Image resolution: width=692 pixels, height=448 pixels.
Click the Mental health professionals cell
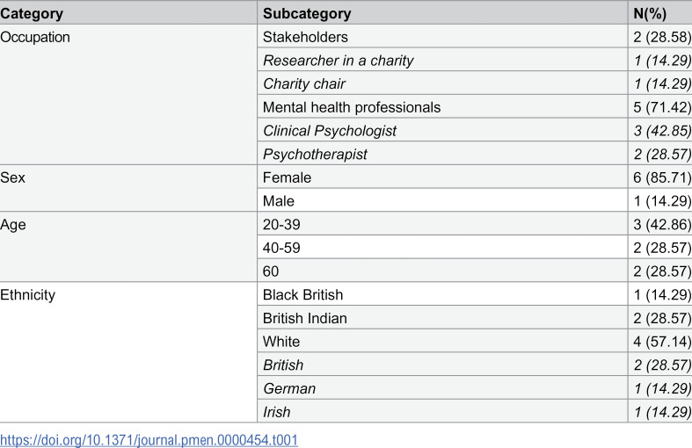pos(442,106)
